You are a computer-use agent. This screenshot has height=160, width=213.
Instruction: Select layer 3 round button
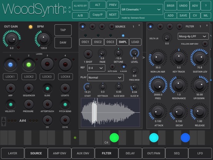[47, 64]
